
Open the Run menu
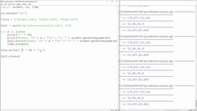coord(14,4)
